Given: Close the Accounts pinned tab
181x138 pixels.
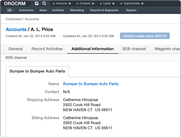Looking at the screenshot, I should coord(70,4).
